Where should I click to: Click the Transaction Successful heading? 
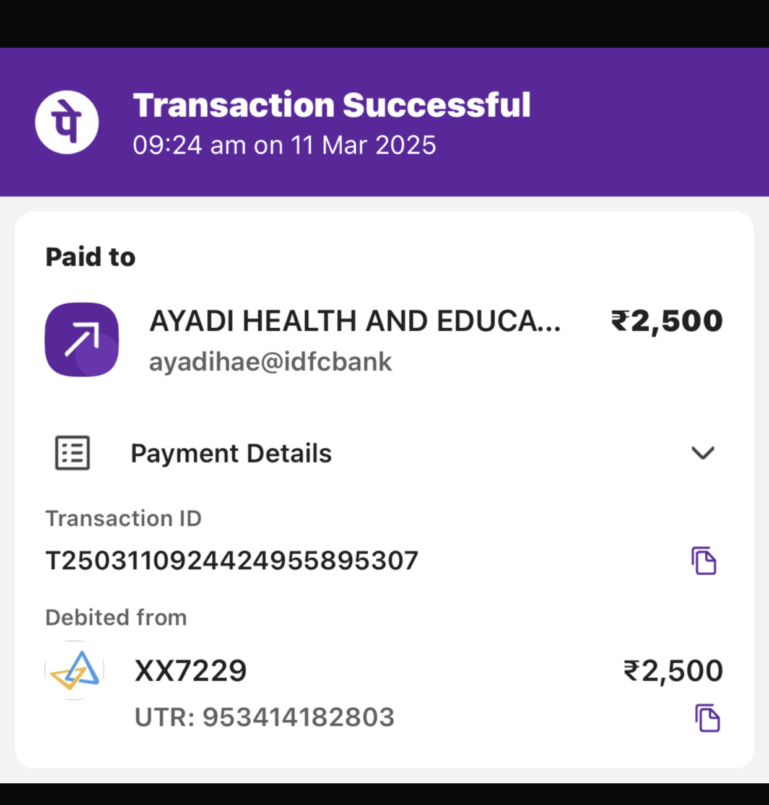332,105
